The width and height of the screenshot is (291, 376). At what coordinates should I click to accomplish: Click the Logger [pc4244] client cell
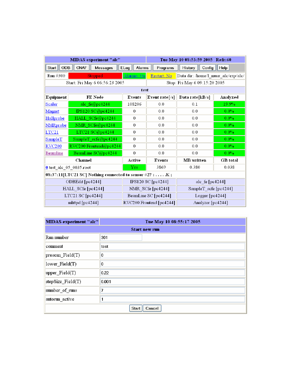click(211, 196)
